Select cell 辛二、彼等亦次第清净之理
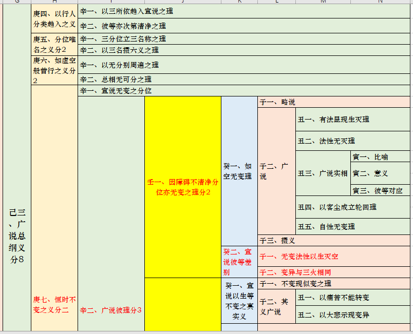Screen dimensions: 413x334 click(244, 26)
